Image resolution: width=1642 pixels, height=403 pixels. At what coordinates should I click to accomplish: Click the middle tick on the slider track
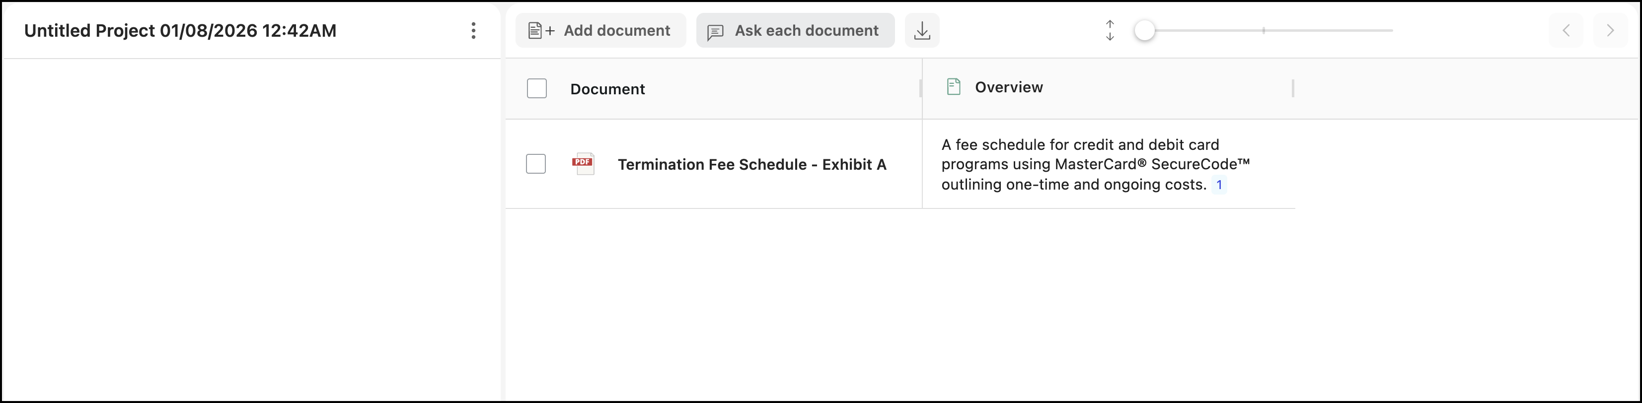pos(1264,31)
